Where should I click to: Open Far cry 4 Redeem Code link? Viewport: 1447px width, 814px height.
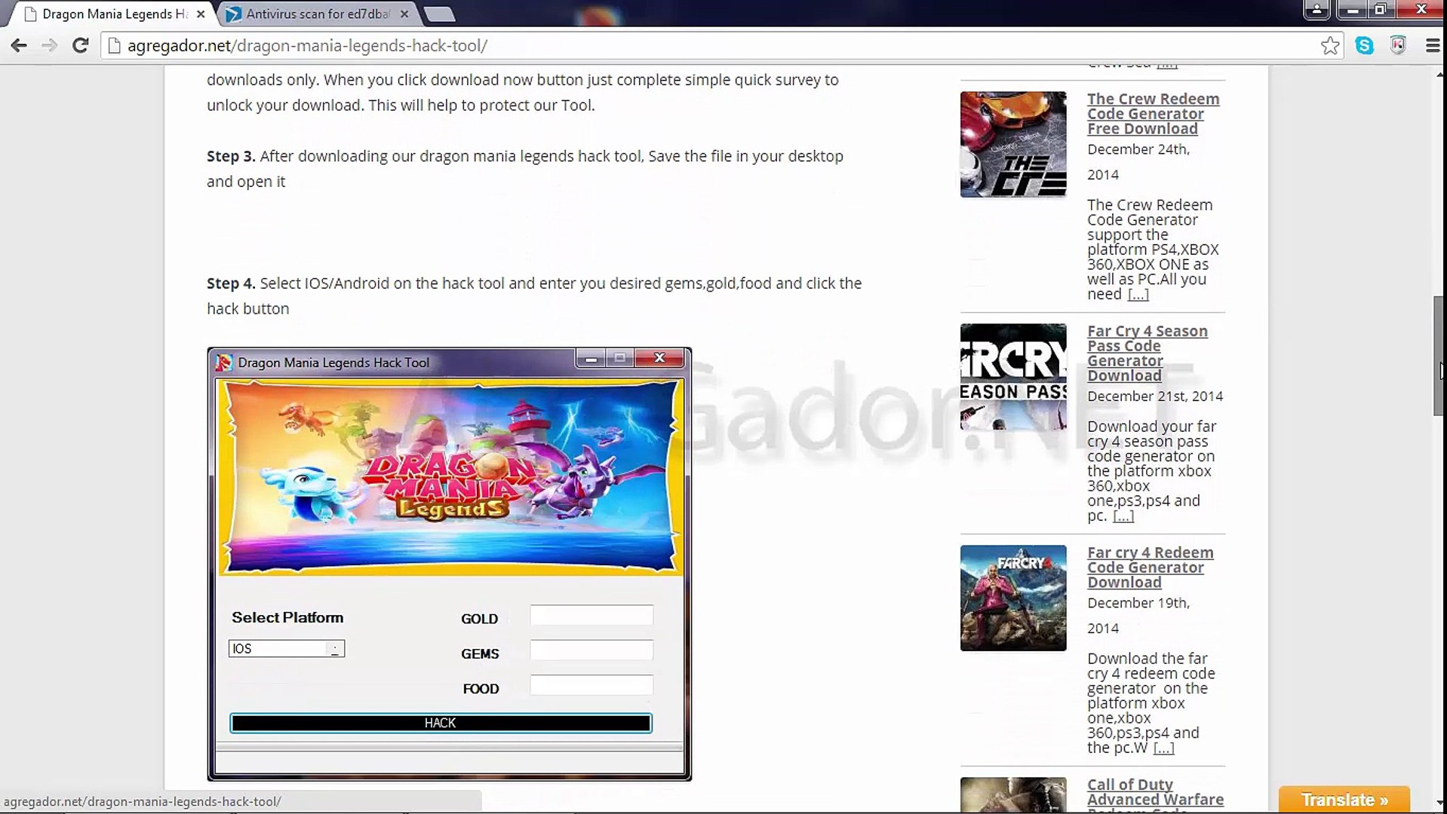(x=1151, y=568)
